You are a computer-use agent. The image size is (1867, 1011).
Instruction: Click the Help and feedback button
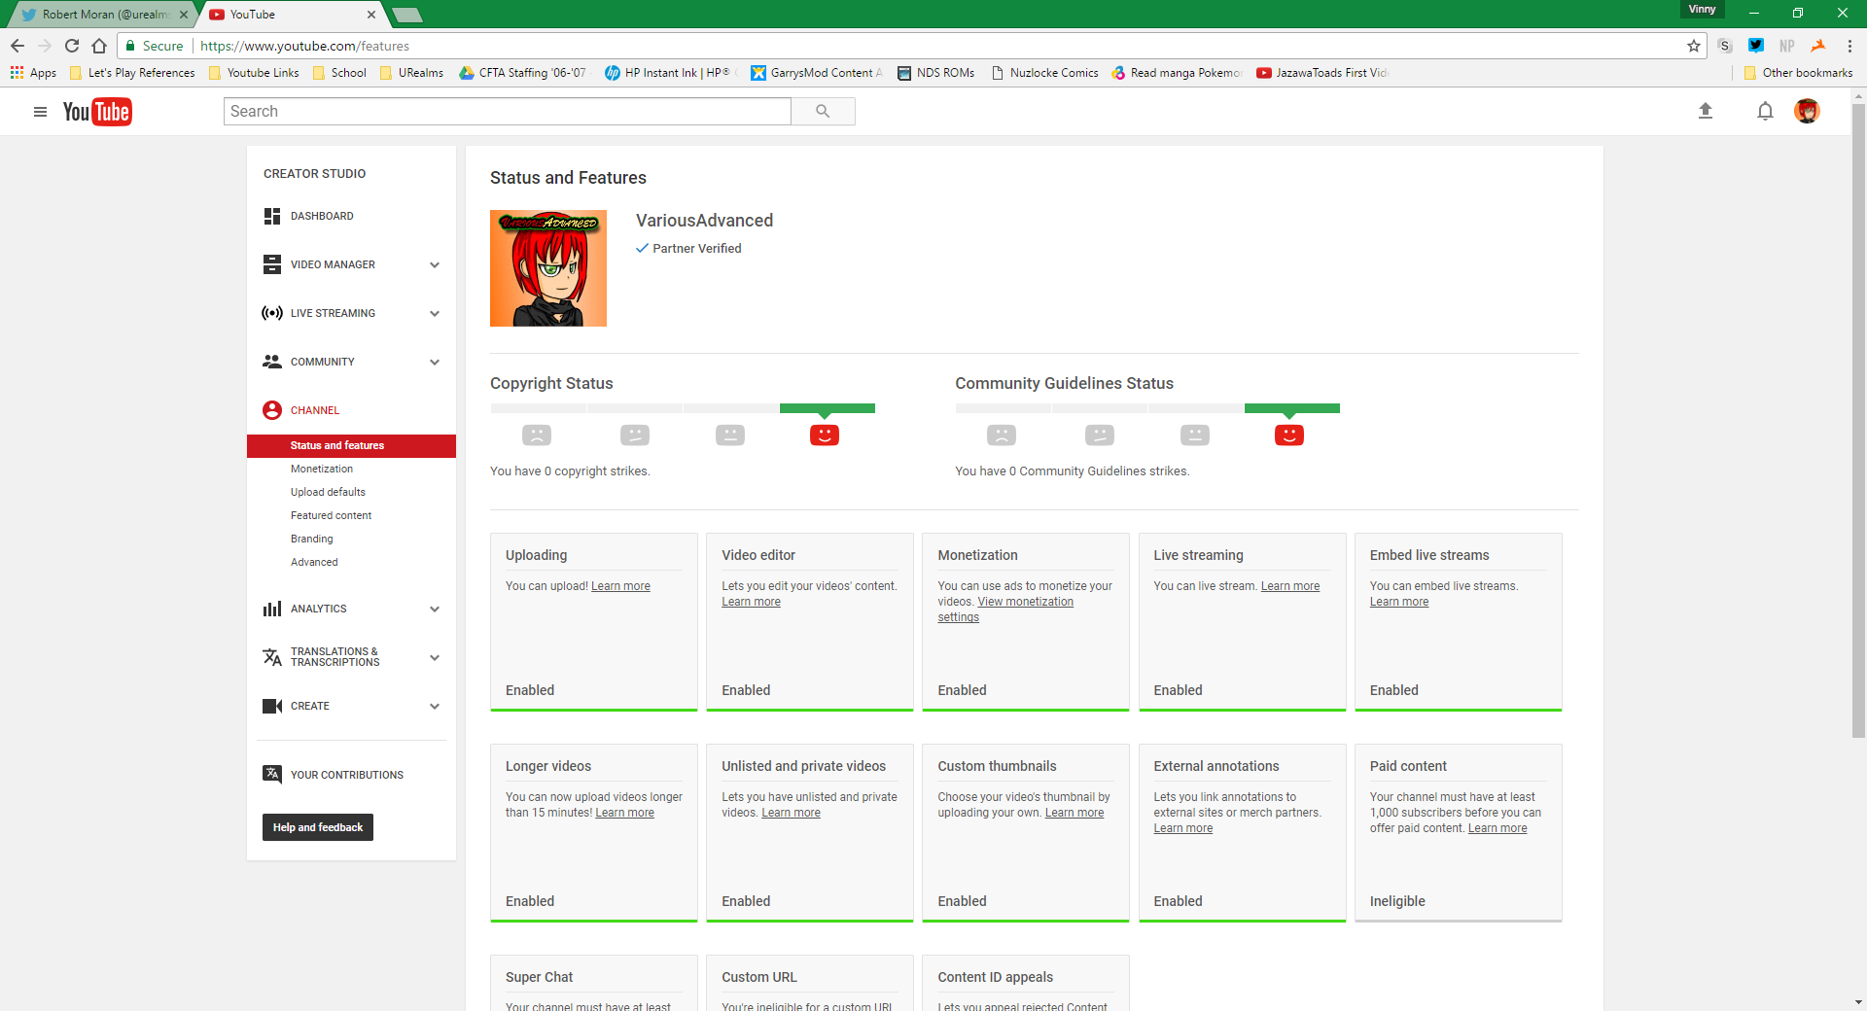click(318, 827)
